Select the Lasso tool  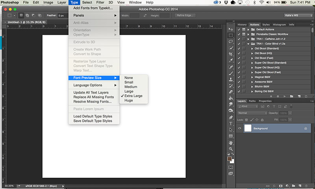[x=231, y=42]
